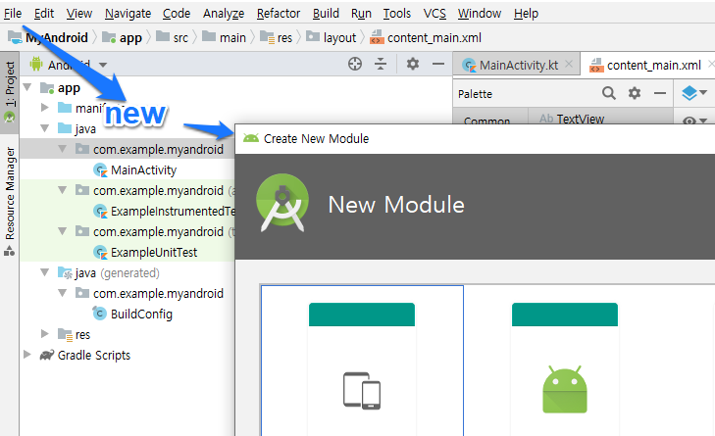Click the Android icon in Create New Module title
Image resolution: width=715 pixels, height=436 pixels.
point(251,138)
